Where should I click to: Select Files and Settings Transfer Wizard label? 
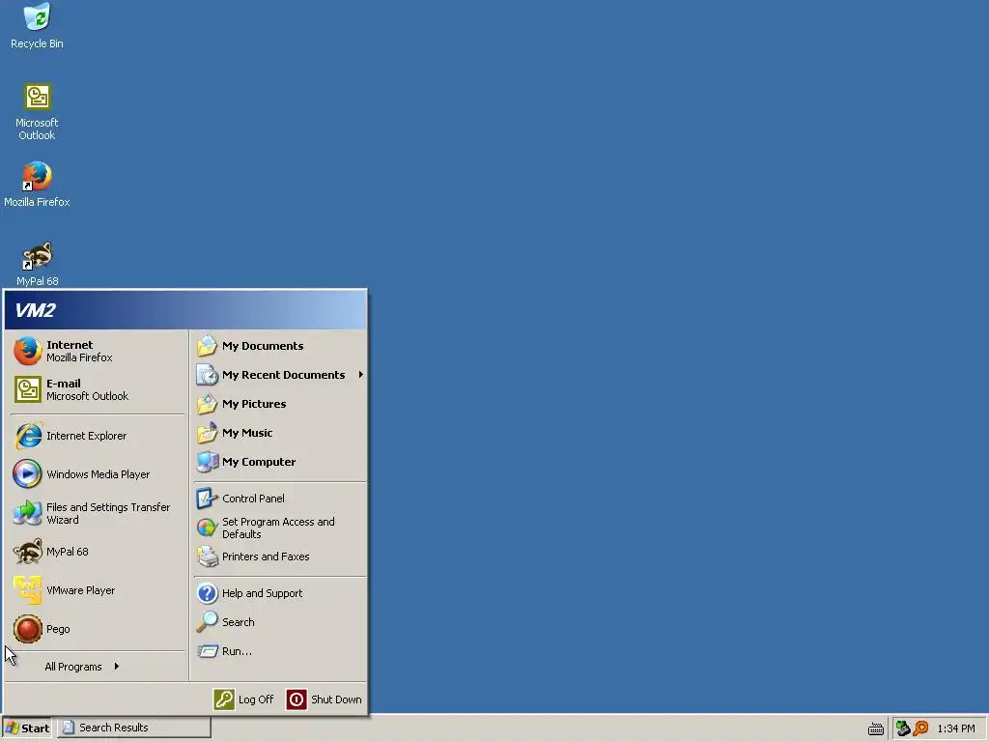[x=108, y=513]
